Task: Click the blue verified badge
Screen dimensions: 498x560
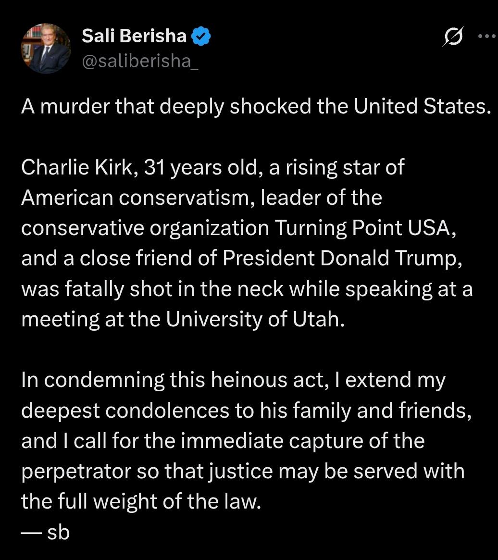Action: click(x=201, y=36)
